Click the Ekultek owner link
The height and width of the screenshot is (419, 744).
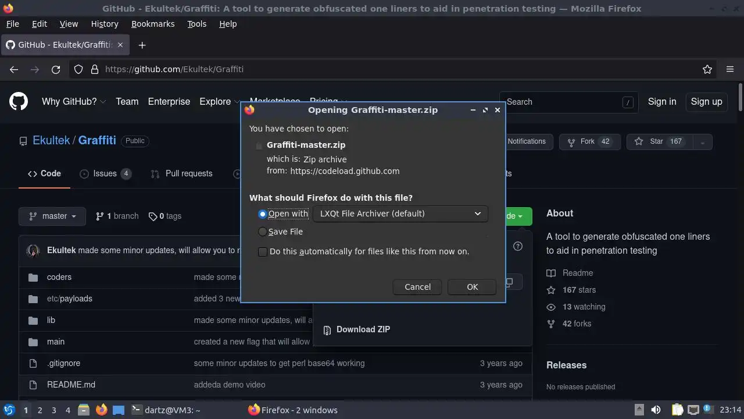point(51,140)
